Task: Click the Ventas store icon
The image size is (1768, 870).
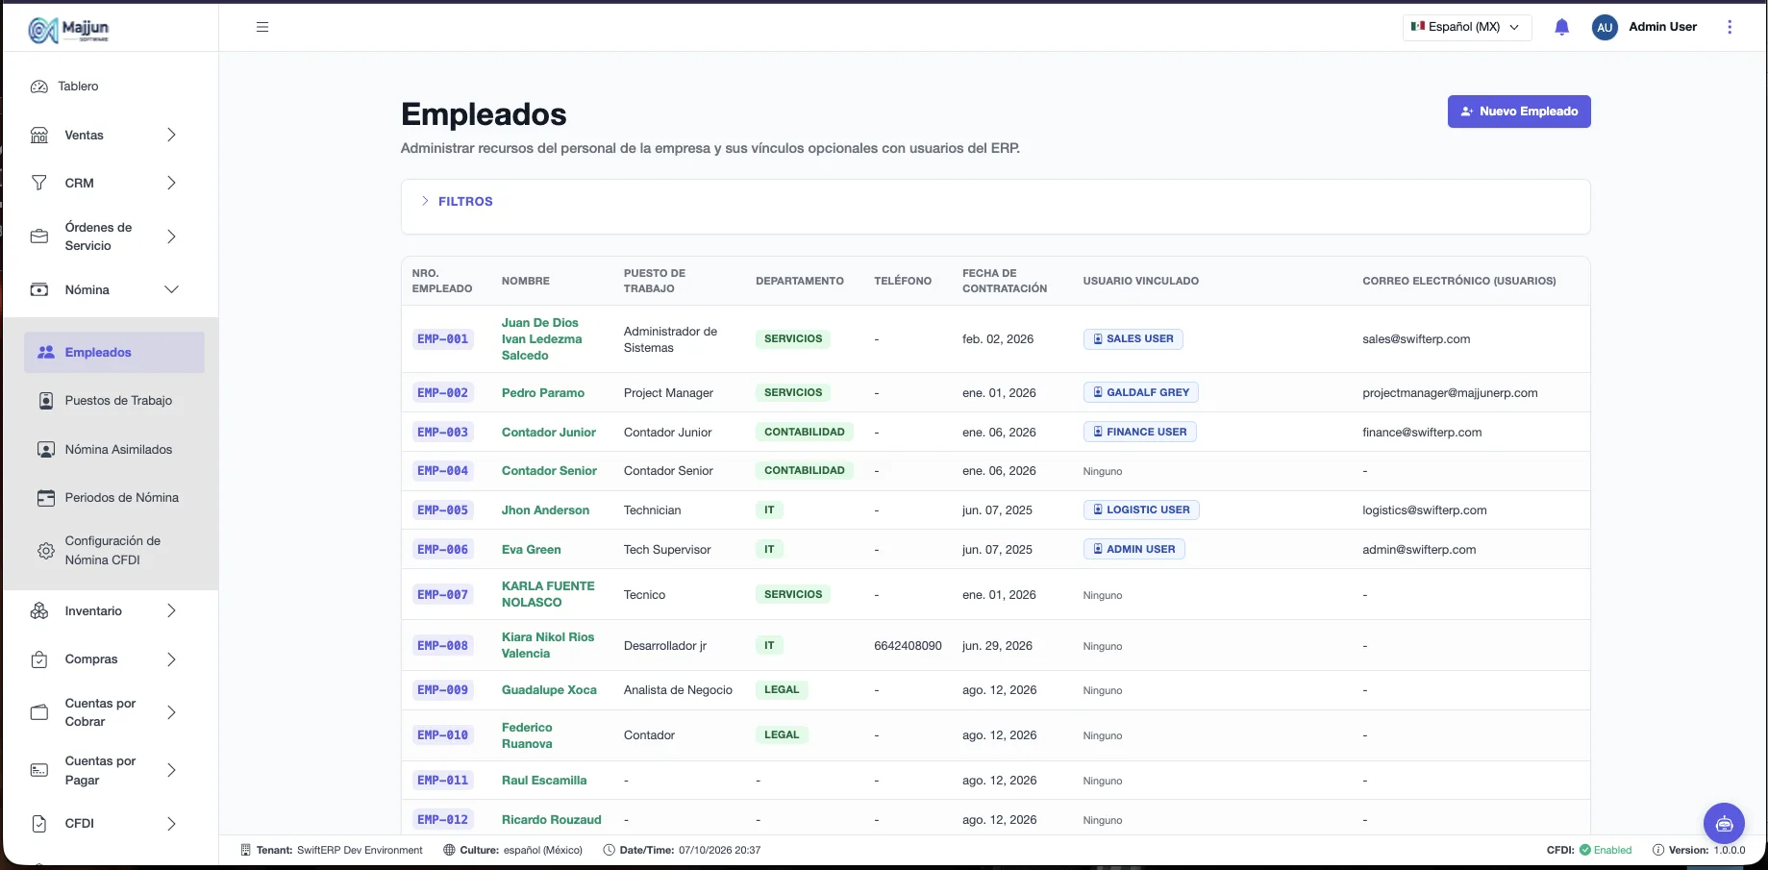Action: 39,136
